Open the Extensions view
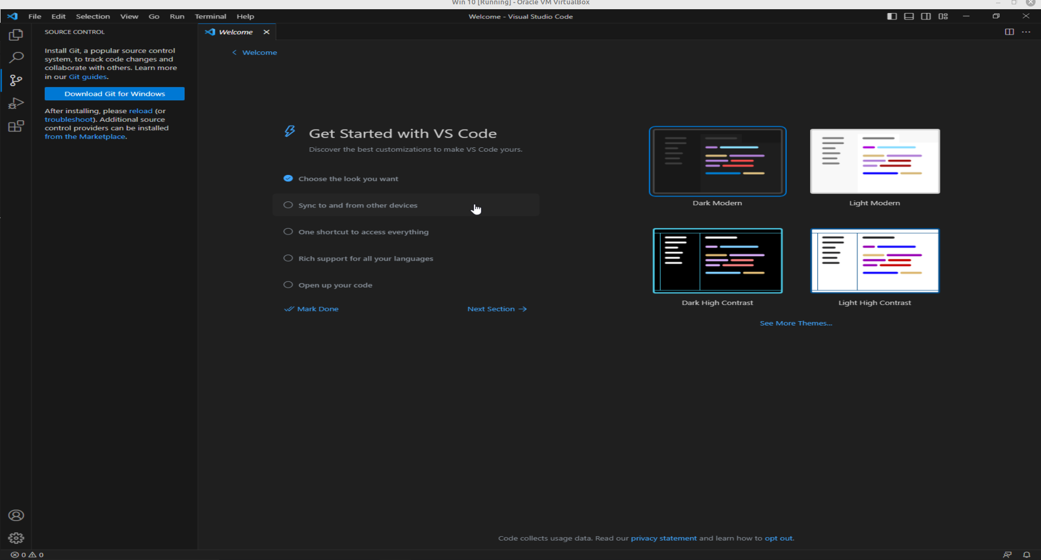 [16, 126]
